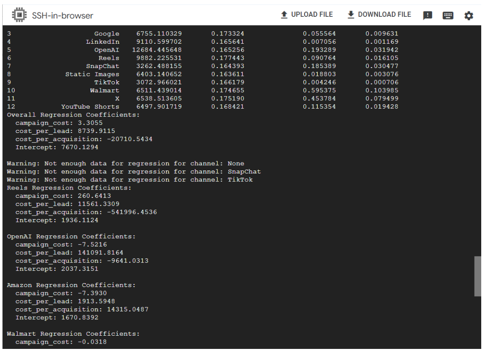
Task: Click the Reels table row label
Action: (109, 58)
